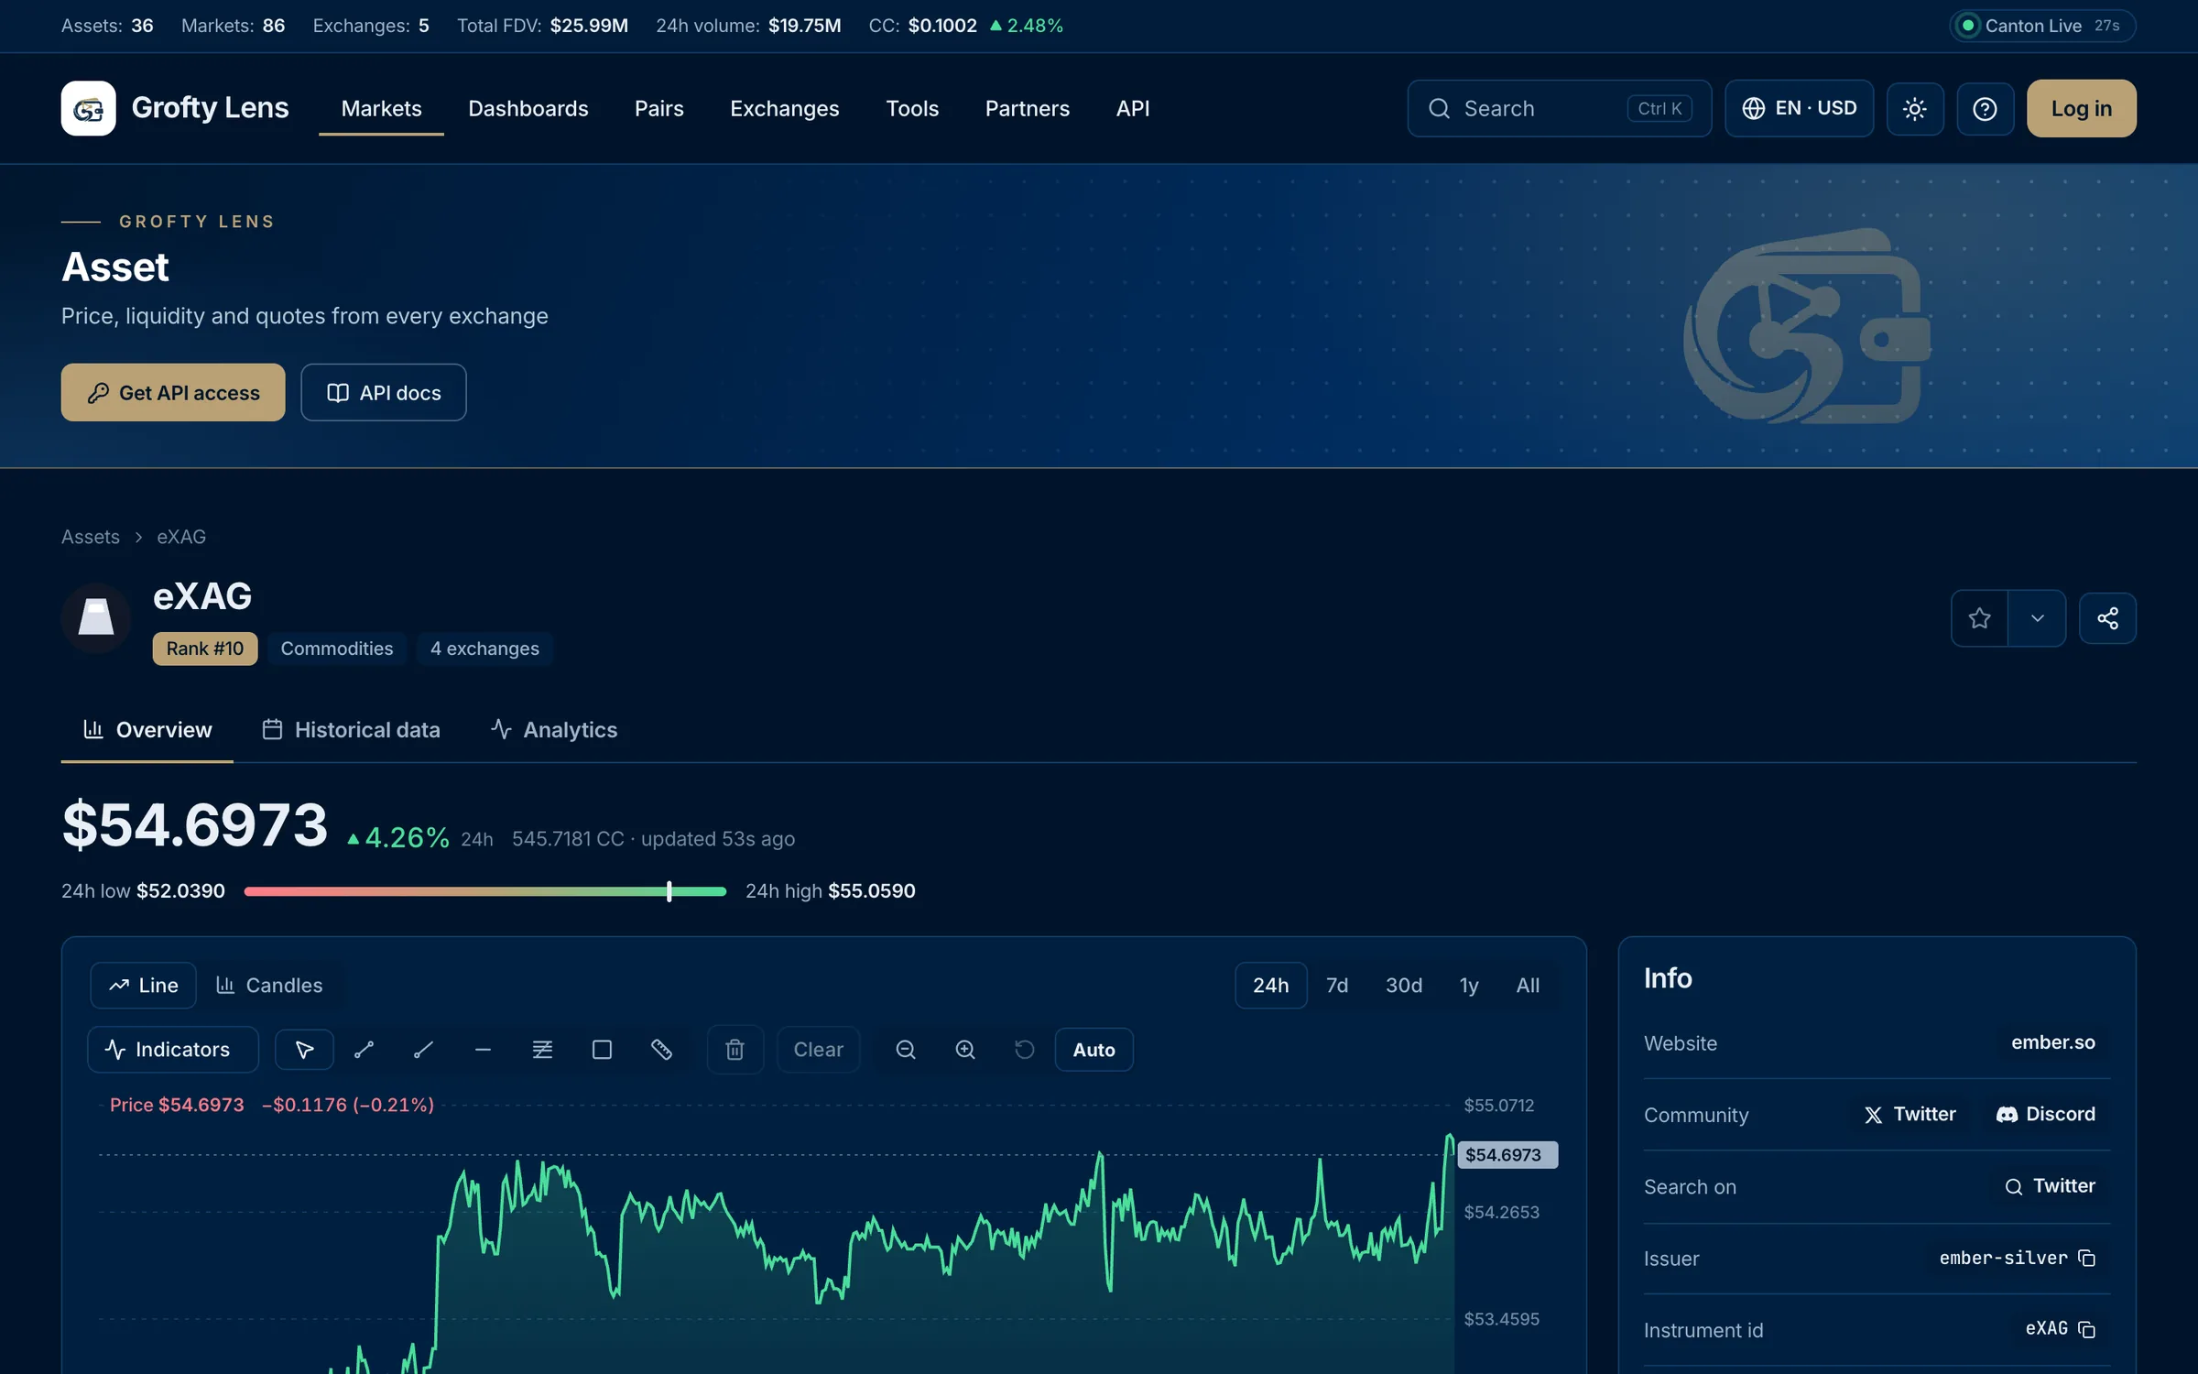Select the 24h chart range

[1270, 986]
